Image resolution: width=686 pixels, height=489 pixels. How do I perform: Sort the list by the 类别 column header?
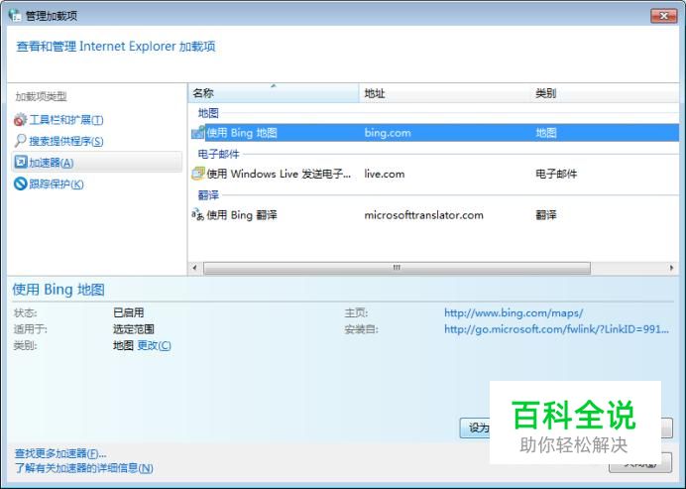coord(605,93)
